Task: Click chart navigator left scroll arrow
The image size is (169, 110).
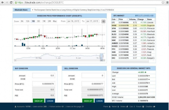Action: (15, 60)
